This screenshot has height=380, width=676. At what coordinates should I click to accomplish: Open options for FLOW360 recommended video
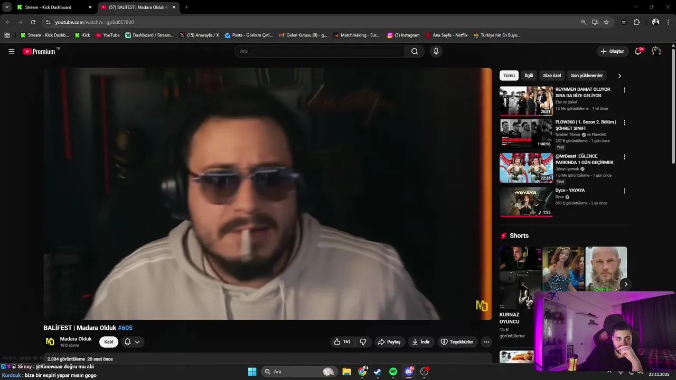[x=624, y=123]
